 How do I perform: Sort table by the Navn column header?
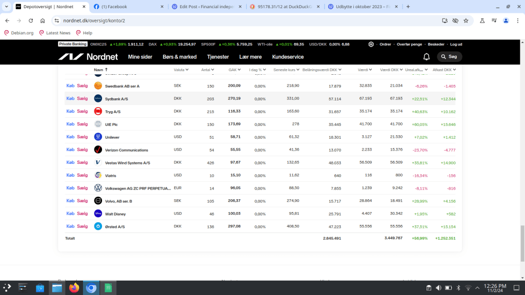point(98,70)
